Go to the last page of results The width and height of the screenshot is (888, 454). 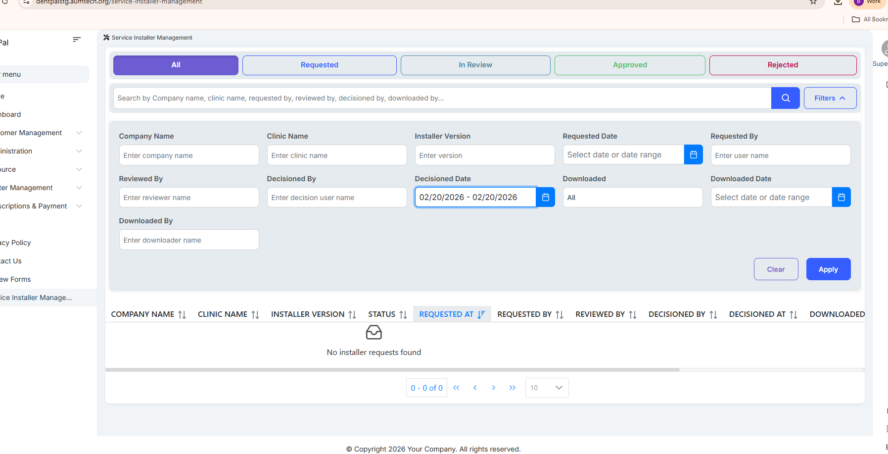tap(512, 388)
